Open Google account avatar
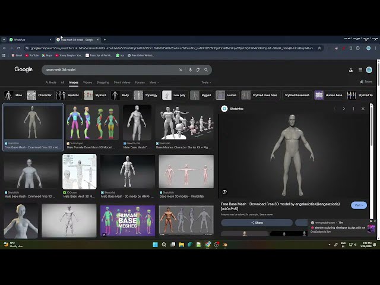Screen dimensions: 380x285 pyautogui.click(x=369, y=70)
